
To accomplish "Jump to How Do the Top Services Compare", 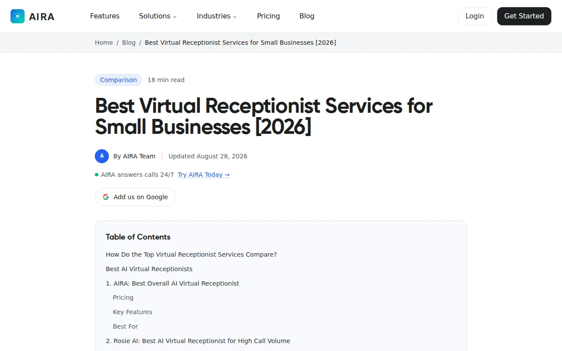I will 191,254.
